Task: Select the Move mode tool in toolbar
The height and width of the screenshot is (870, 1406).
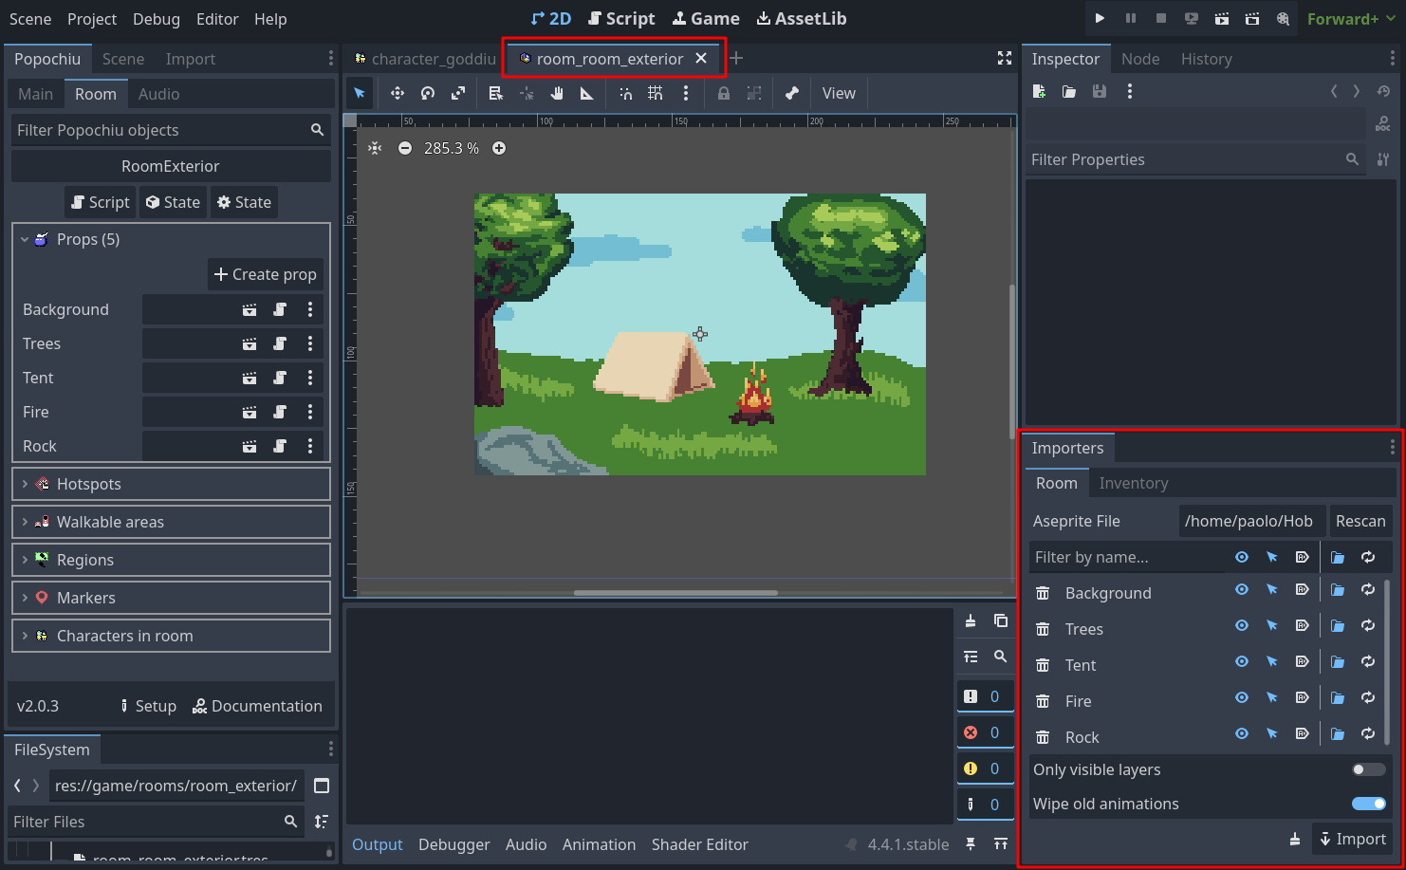Action: click(x=397, y=93)
